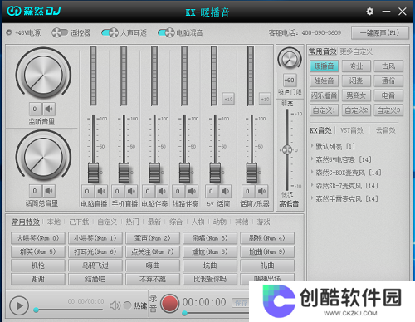Mute the 5V 话筒 channel speaker
415x322 pixels.
click(225, 191)
